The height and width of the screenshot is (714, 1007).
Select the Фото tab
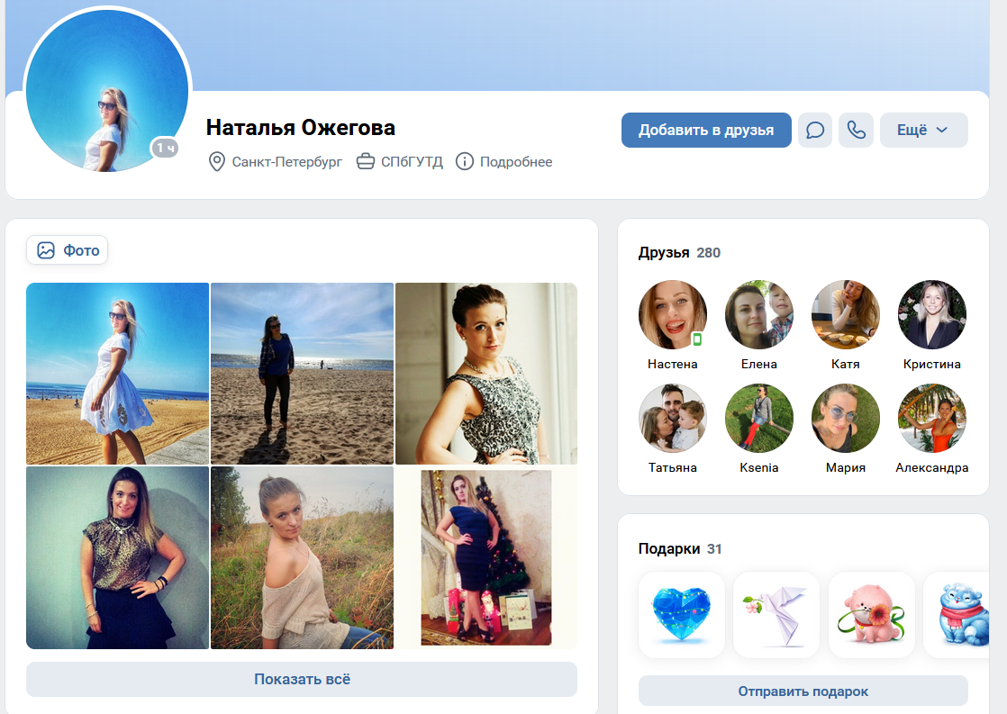click(67, 250)
